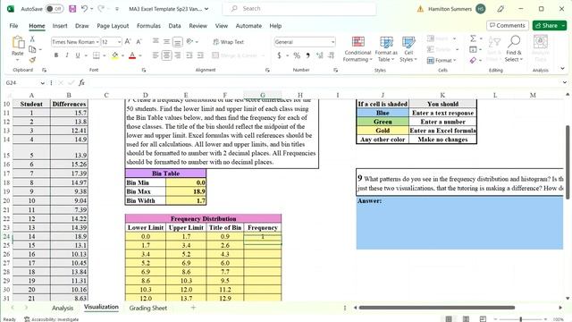
Task: Open the Analysis sheet tab
Action: point(63,308)
